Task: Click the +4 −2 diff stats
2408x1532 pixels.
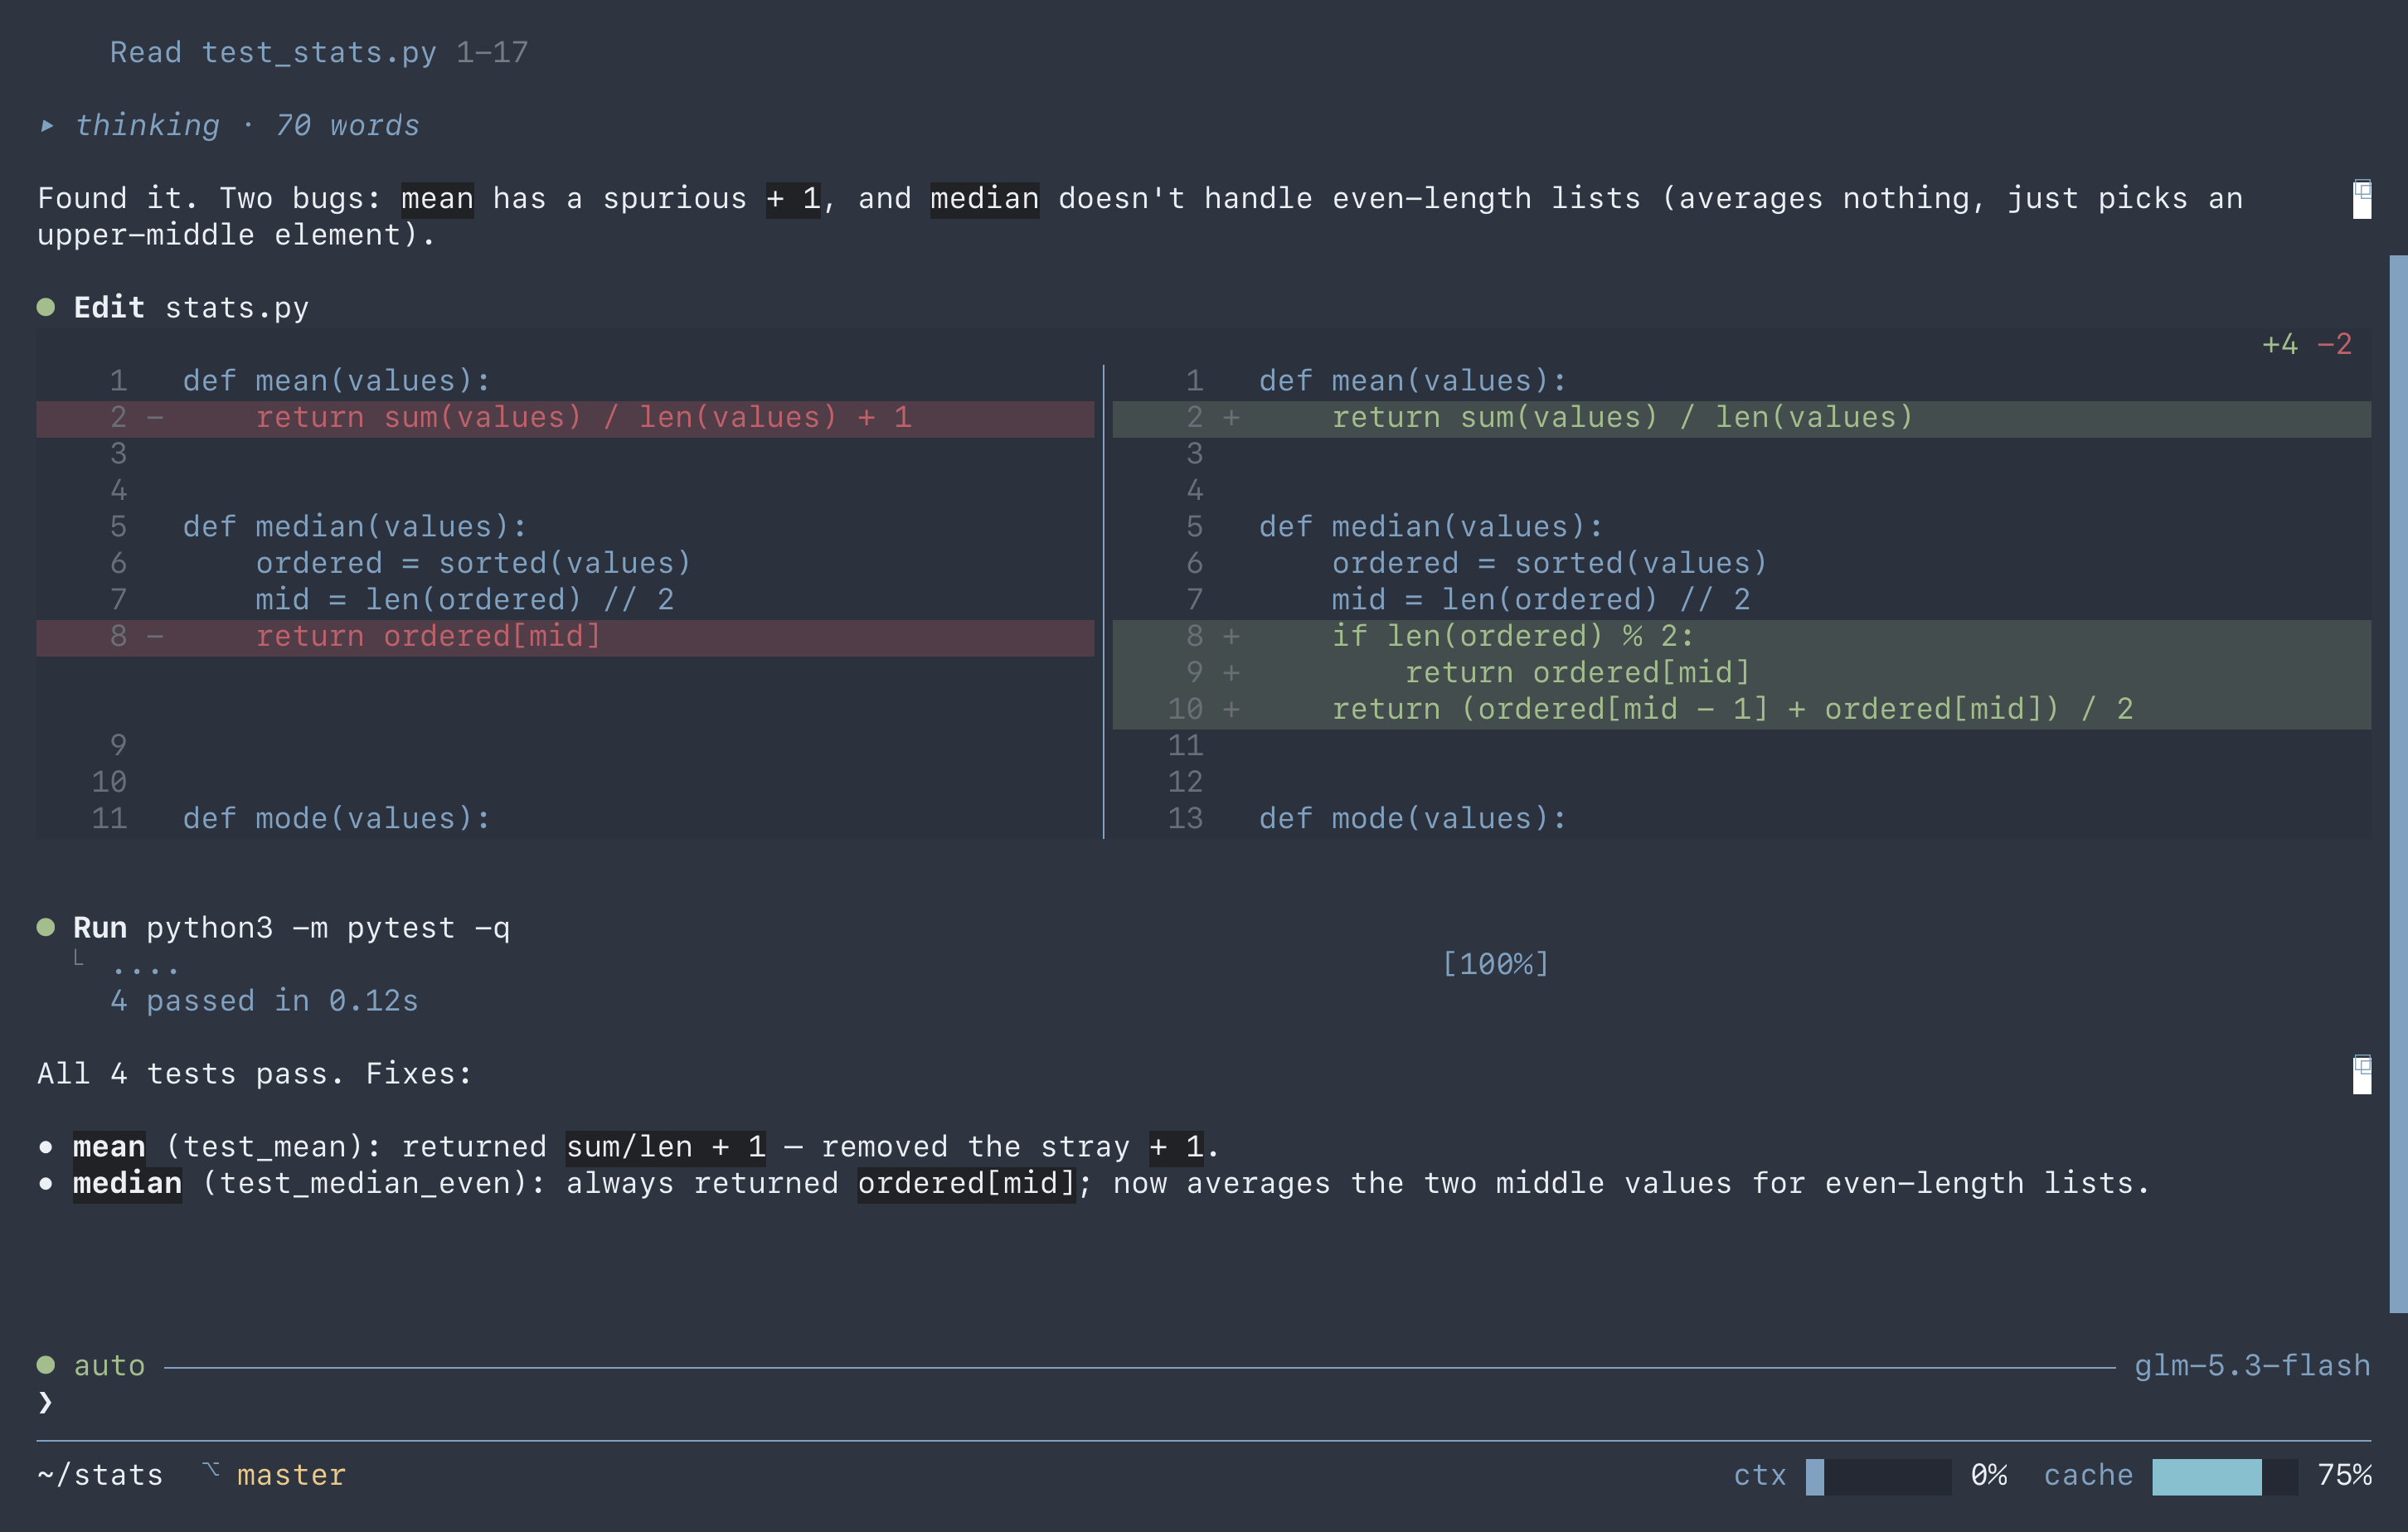Action: 2306,344
